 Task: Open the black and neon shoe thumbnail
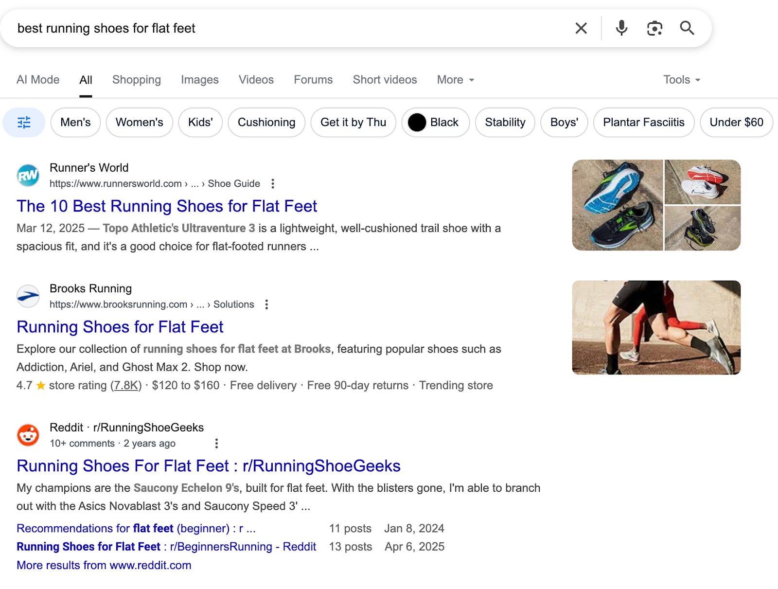coord(703,228)
